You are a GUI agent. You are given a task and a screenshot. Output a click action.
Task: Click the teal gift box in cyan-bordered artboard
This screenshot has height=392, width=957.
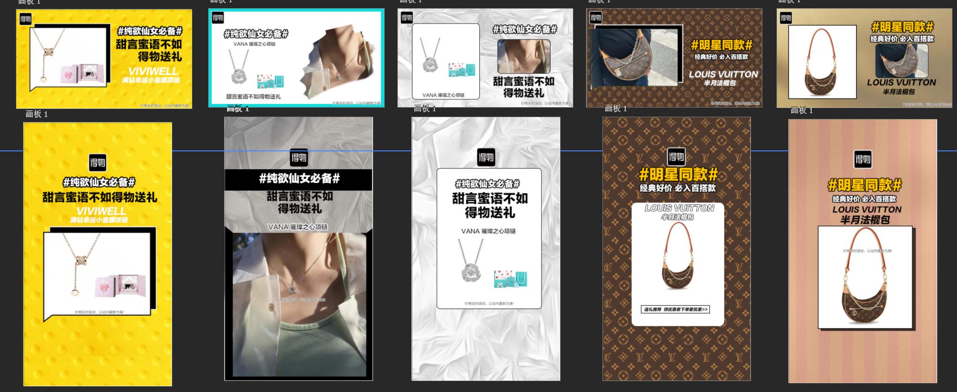(x=271, y=81)
